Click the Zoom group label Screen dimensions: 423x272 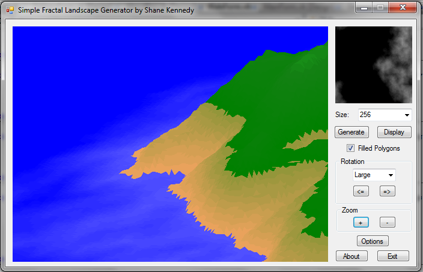pos(350,210)
